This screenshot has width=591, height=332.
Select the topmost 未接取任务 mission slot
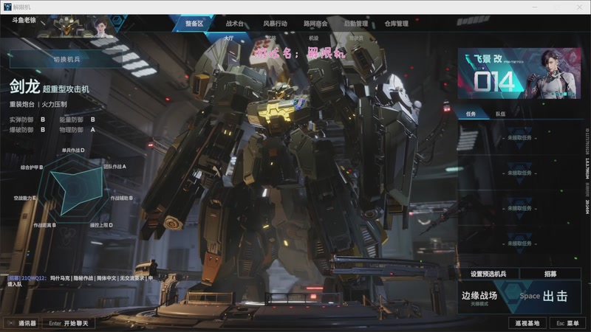coord(519,138)
